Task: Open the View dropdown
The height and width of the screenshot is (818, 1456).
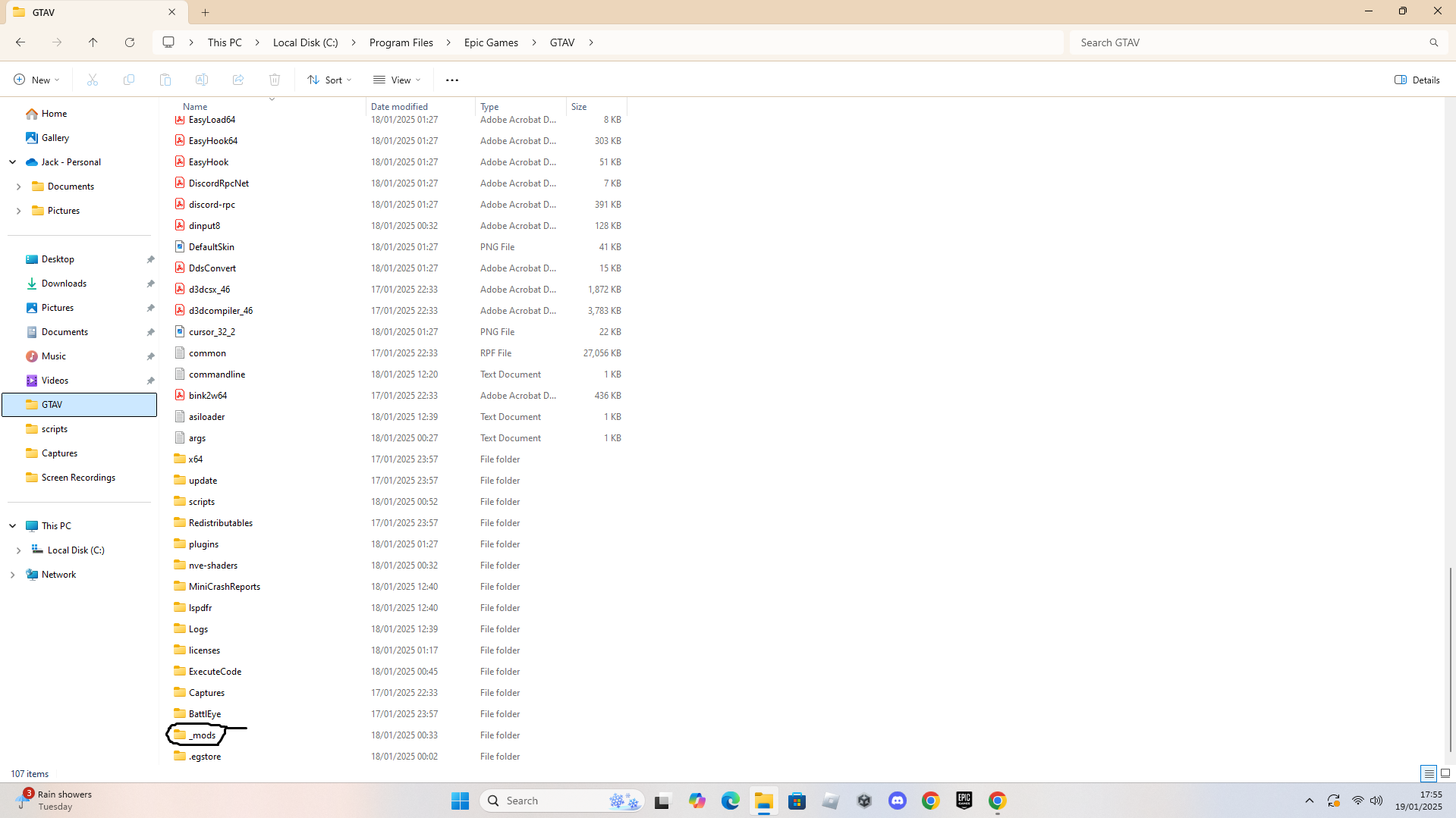Action: pyautogui.click(x=397, y=80)
